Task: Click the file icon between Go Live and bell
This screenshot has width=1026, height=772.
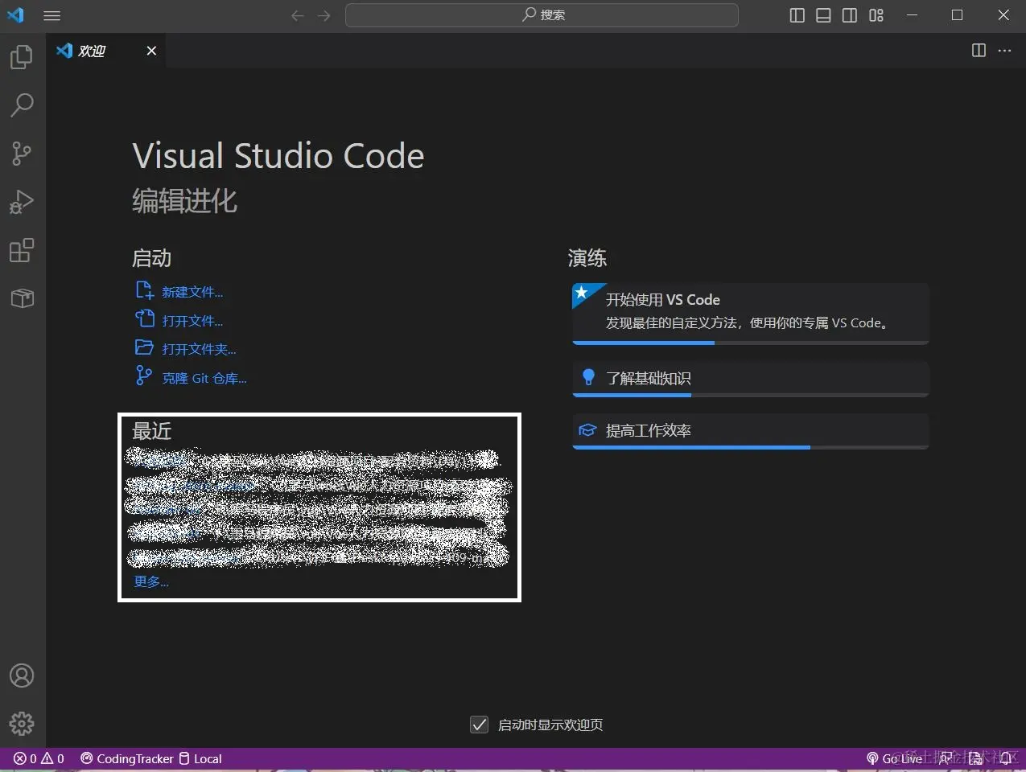Action: tap(975, 758)
